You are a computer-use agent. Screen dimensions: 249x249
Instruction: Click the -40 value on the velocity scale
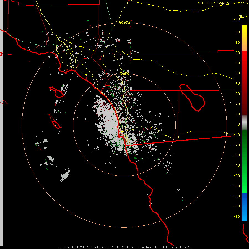[237, 165]
